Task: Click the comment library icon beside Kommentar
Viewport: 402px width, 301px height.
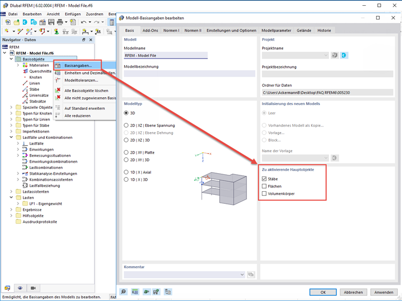Action: (251, 275)
